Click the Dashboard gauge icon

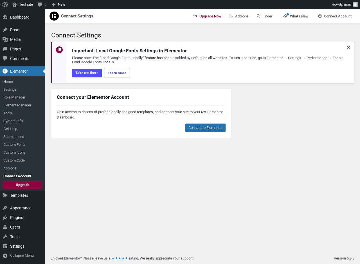(5, 17)
